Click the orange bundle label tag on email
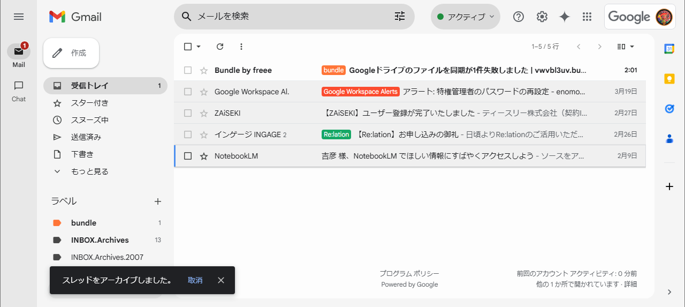This screenshot has height=307, width=685. pyautogui.click(x=334, y=70)
